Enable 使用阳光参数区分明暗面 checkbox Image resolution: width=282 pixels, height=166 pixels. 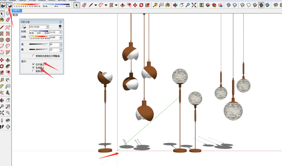point(34,56)
